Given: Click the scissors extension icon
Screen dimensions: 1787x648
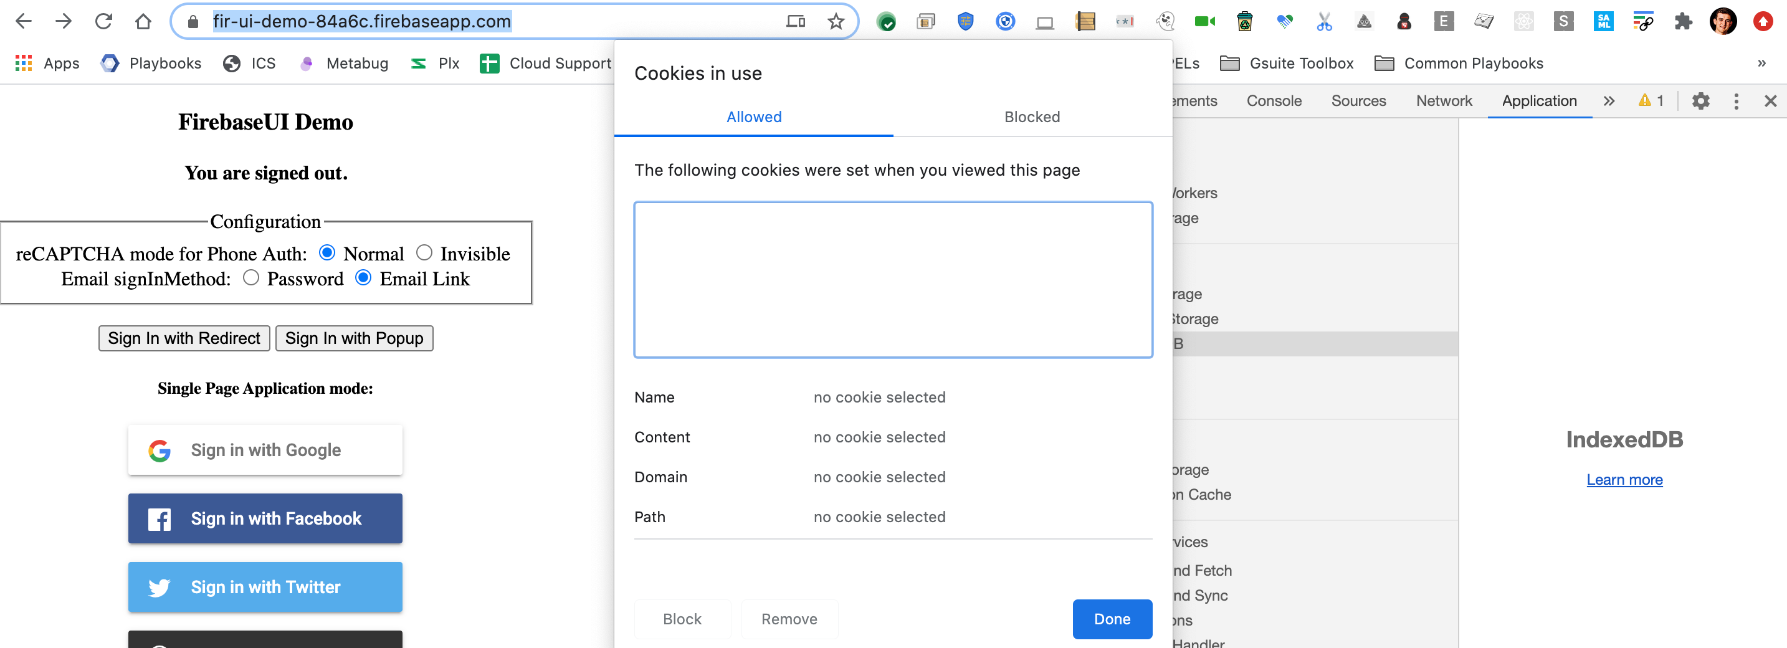Looking at the screenshot, I should [x=1323, y=22].
